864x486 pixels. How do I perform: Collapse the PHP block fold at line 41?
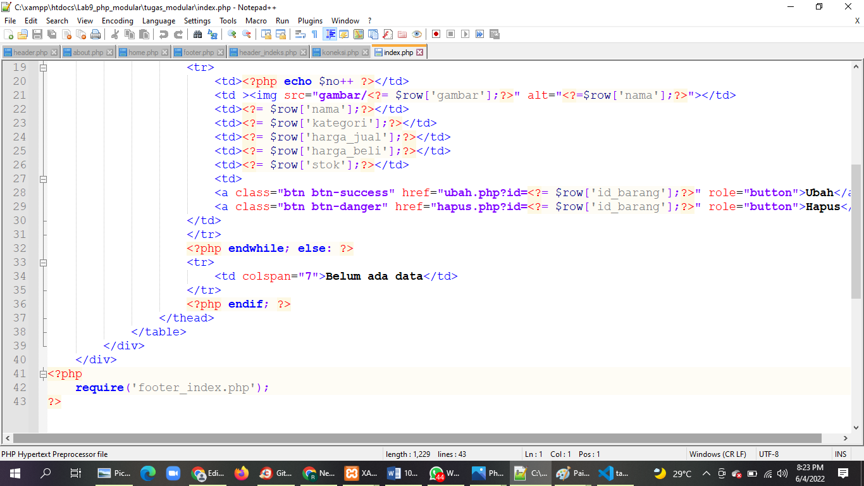pyautogui.click(x=43, y=373)
